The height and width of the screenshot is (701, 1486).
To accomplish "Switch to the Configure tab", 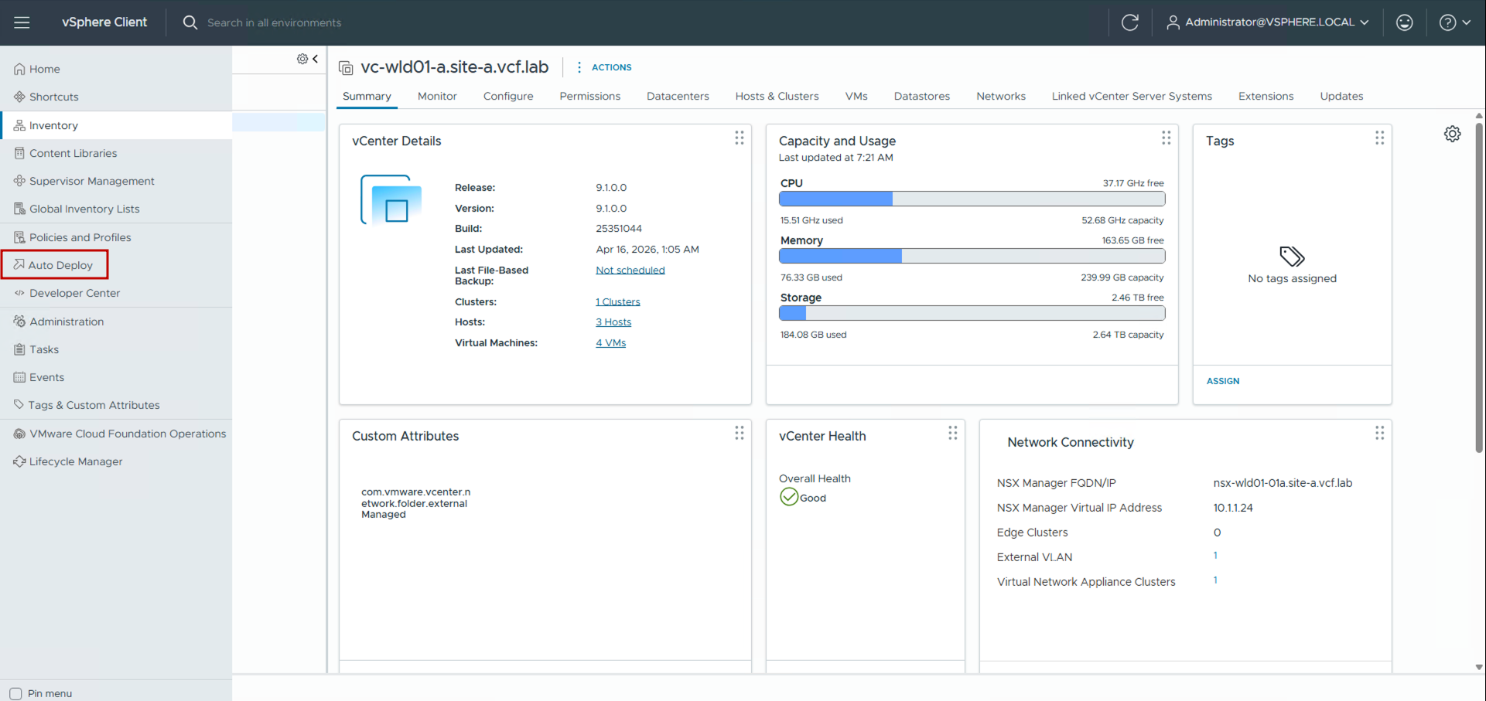I will (x=508, y=96).
